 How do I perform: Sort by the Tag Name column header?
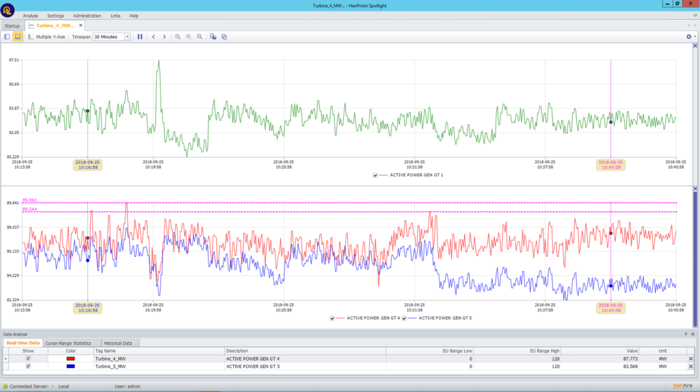(159, 351)
